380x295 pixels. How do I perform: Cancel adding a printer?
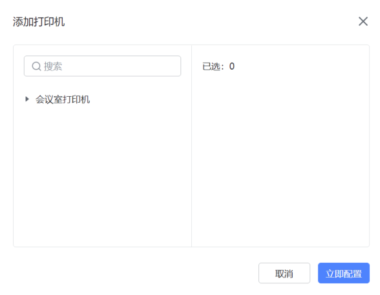pyautogui.click(x=284, y=273)
